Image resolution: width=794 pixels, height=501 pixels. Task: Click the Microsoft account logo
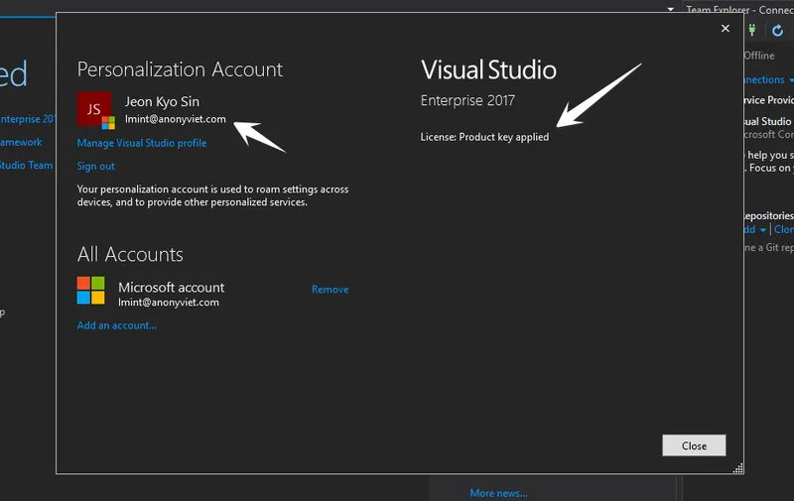point(90,290)
